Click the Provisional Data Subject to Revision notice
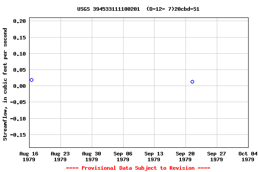258x172 pixels. click(x=138, y=168)
